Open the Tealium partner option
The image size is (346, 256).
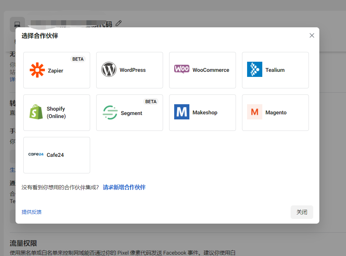click(275, 70)
